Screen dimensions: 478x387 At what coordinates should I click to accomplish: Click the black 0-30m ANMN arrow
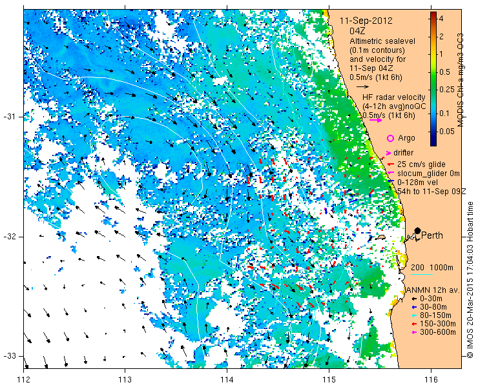point(414,299)
